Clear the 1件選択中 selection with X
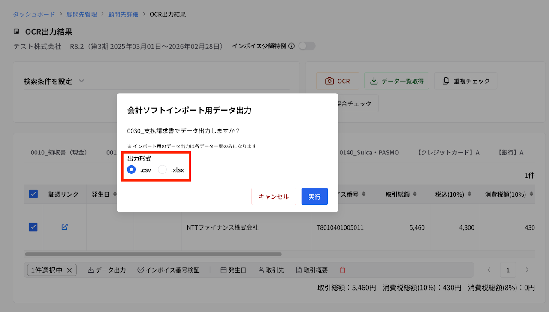The width and height of the screenshot is (549, 312). coord(69,270)
